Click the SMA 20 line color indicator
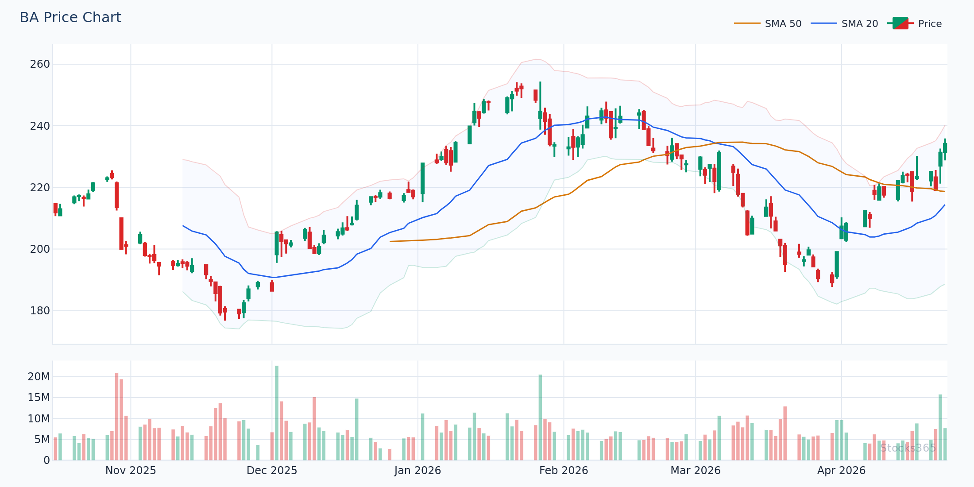This screenshot has height=487, width=974. [x=824, y=23]
